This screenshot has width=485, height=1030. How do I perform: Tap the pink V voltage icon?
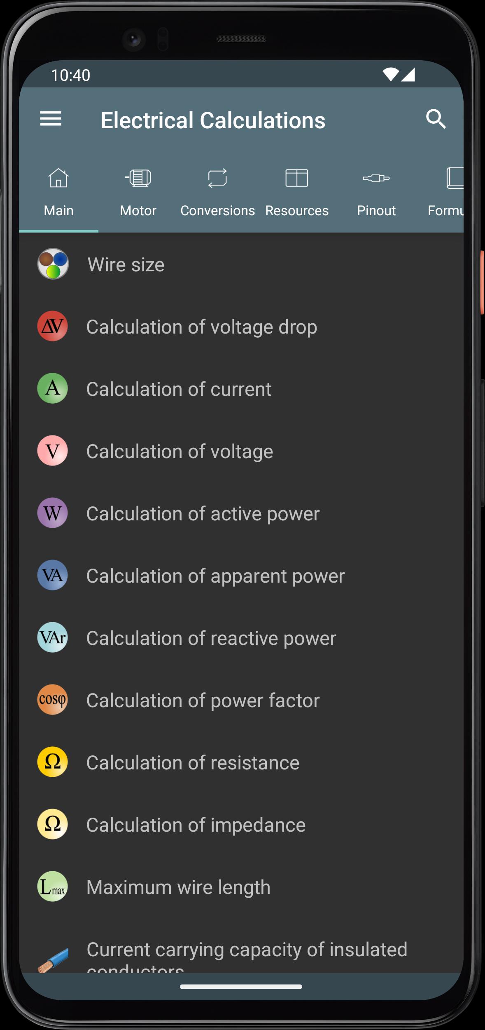[x=53, y=451]
